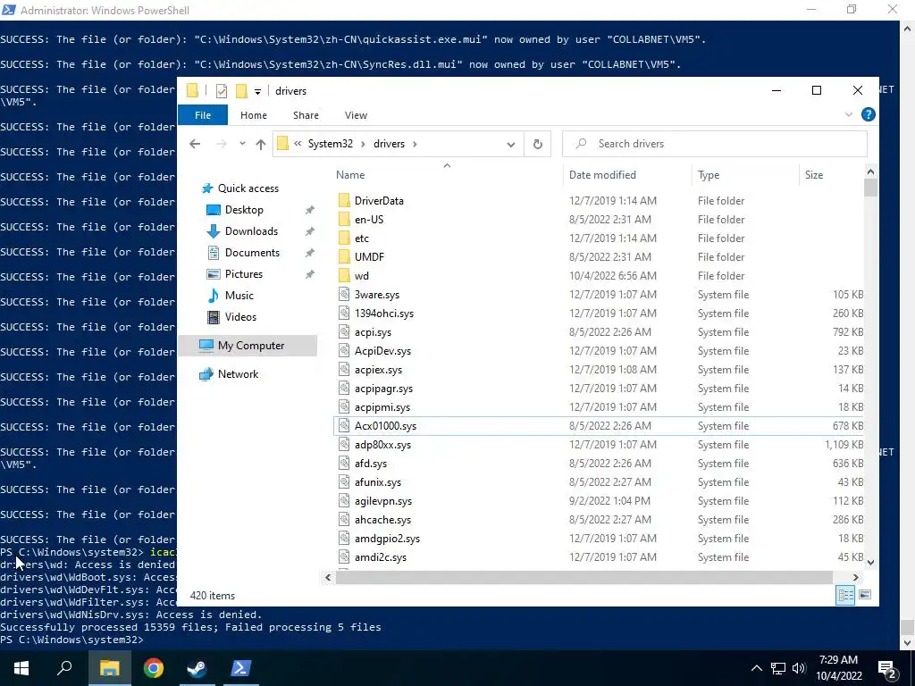The image size is (915, 686).
Task: Refresh the drivers folder view
Action: [537, 144]
